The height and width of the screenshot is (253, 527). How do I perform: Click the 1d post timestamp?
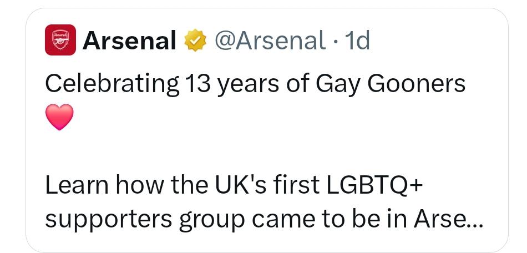coord(357,41)
